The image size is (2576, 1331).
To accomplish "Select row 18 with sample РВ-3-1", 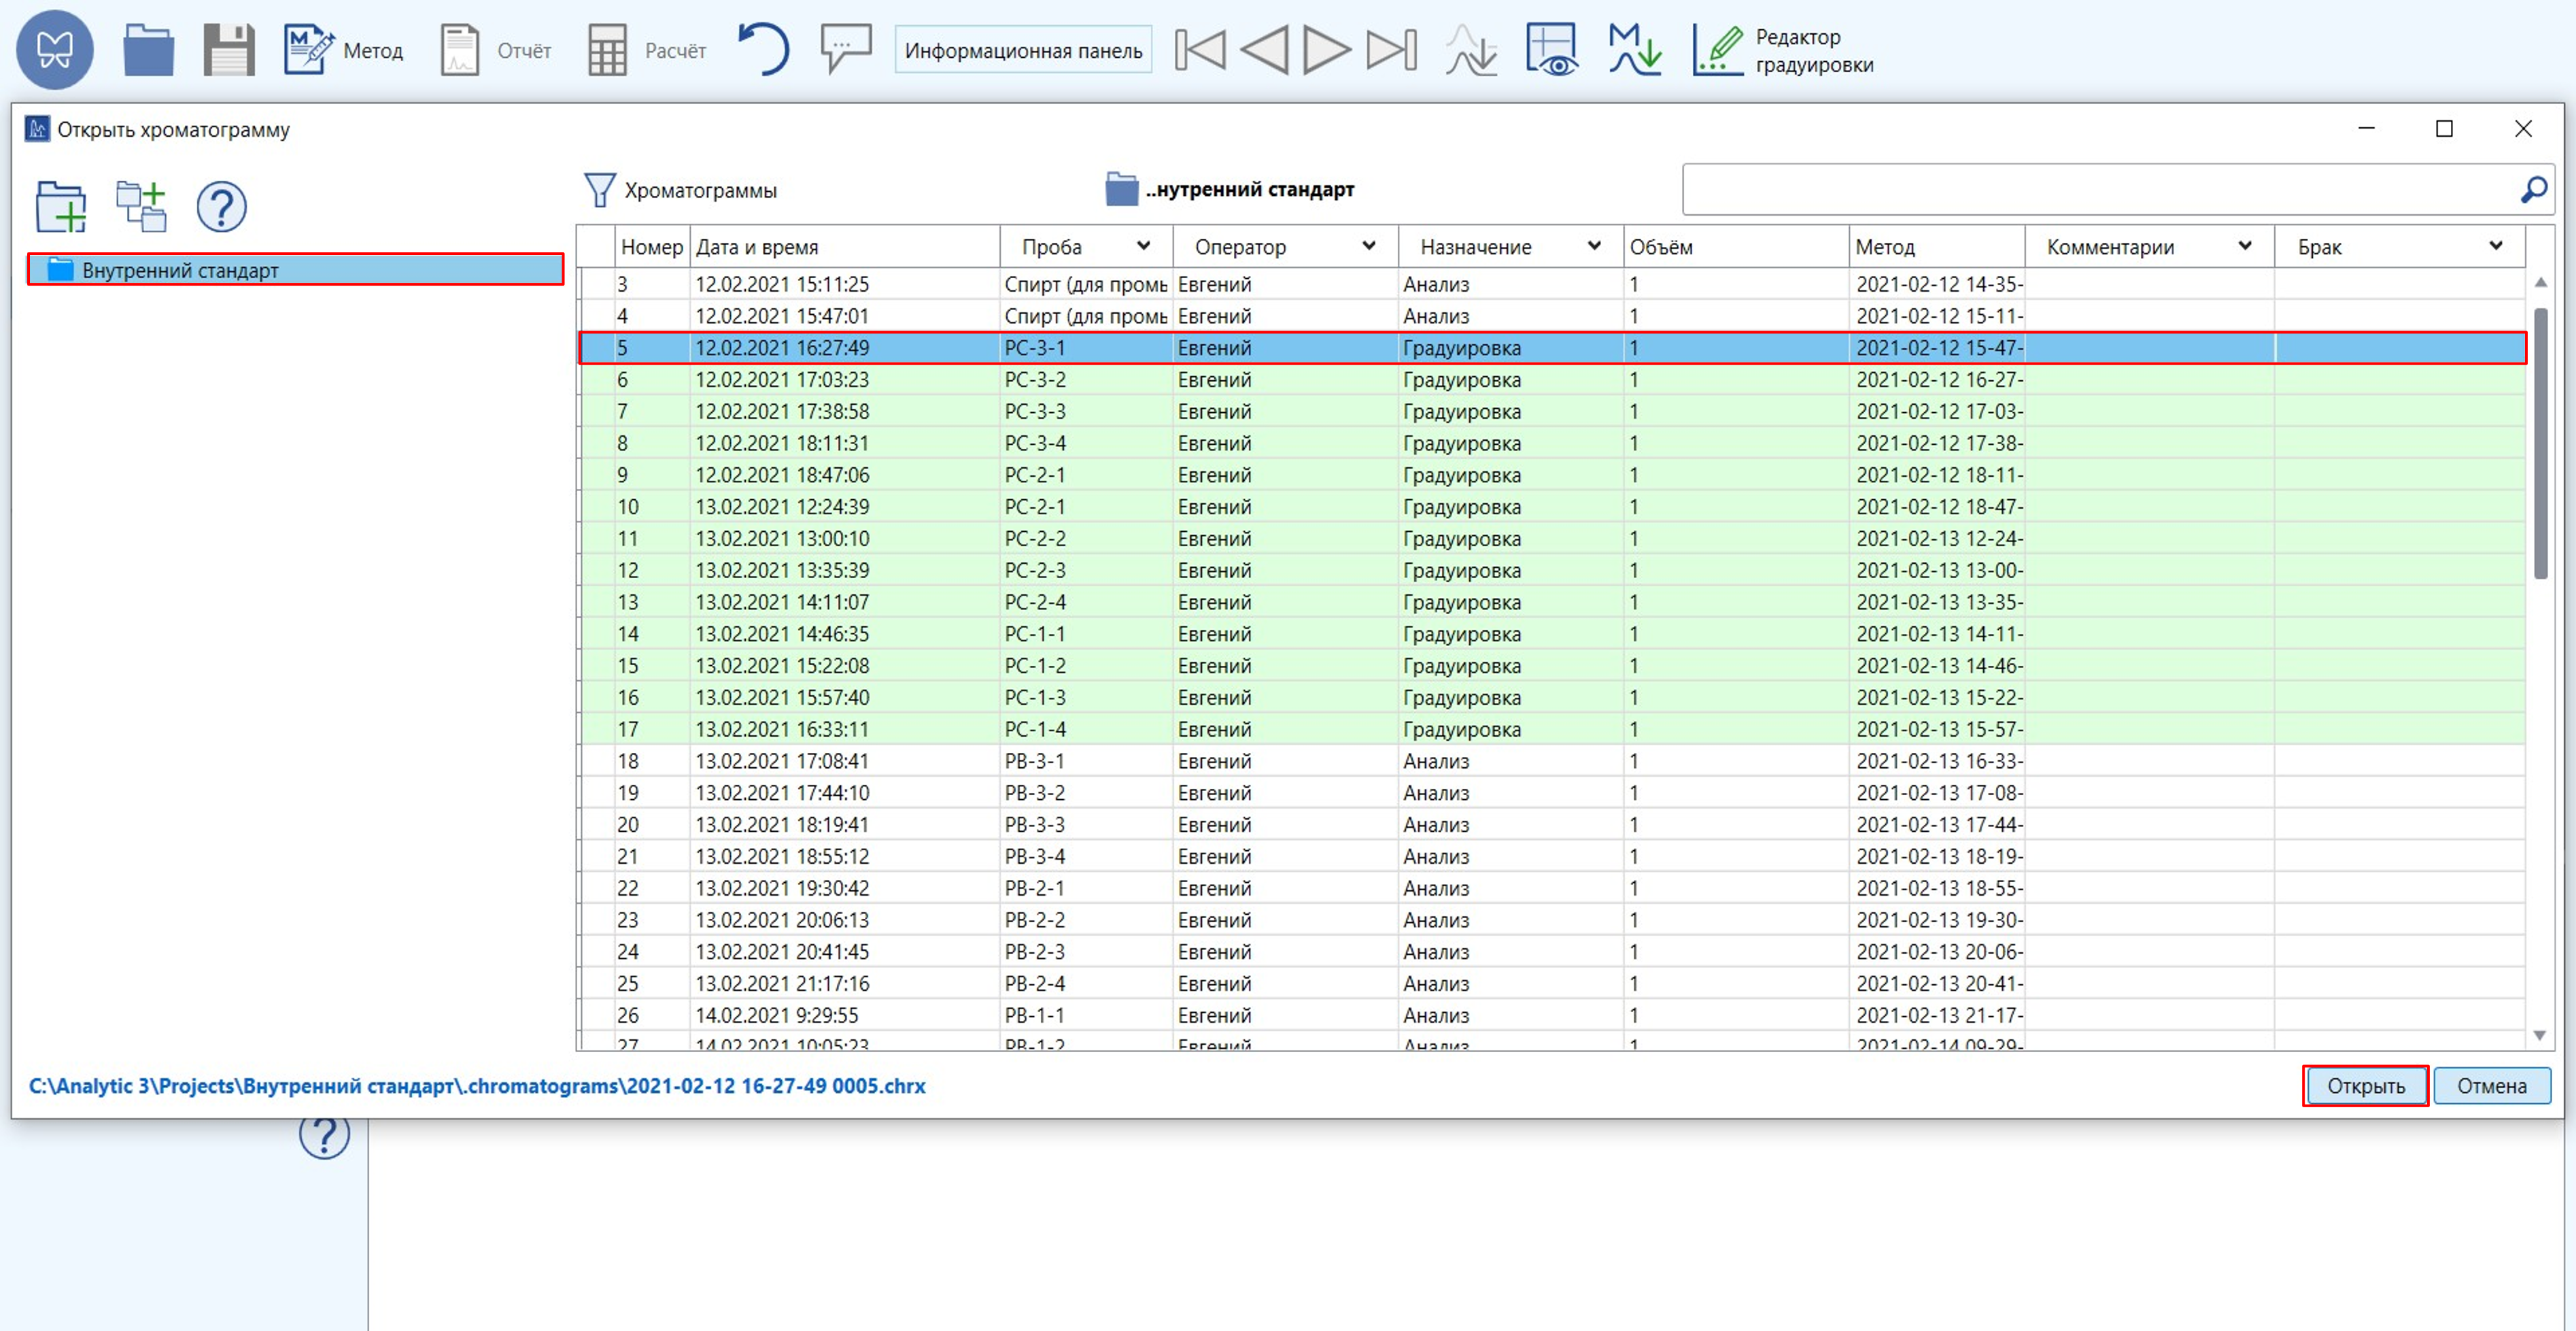I will pyautogui.click(x=1034, y=762).
